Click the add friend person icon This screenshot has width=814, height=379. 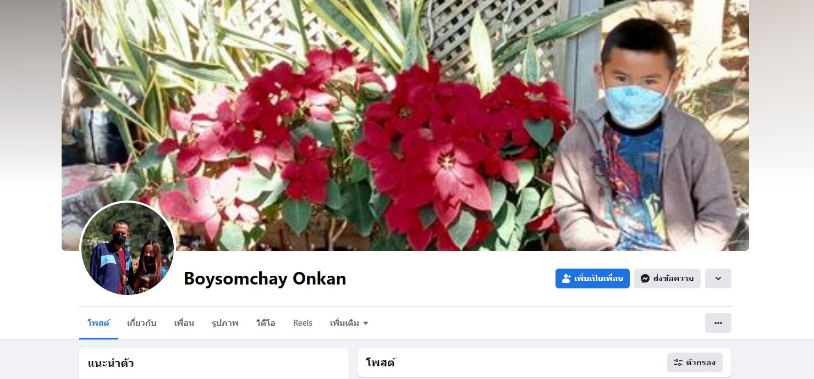(x=566, y=278)
